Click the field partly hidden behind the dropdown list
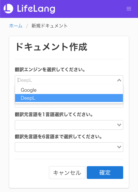138x192 pixels. pyautogui.click(x=69, y=106)
